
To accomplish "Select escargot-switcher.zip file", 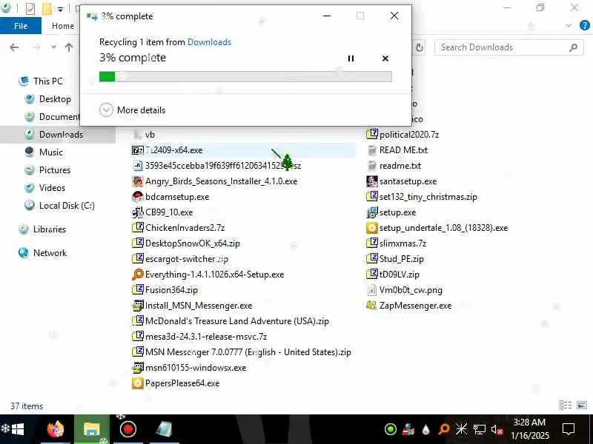I will (x=180, y=258).
